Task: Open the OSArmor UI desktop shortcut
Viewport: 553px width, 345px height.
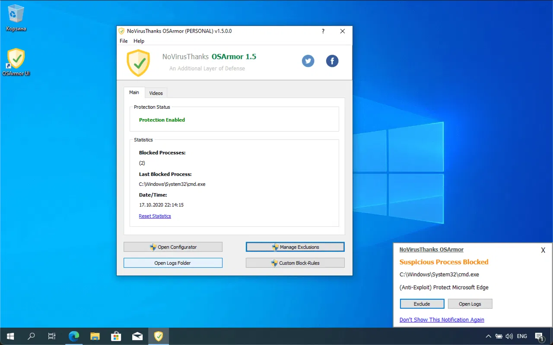Action: 16,62
